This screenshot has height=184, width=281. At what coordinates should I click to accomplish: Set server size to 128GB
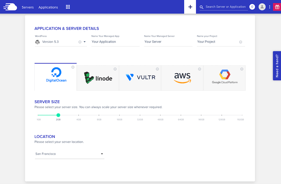[222, 120]
